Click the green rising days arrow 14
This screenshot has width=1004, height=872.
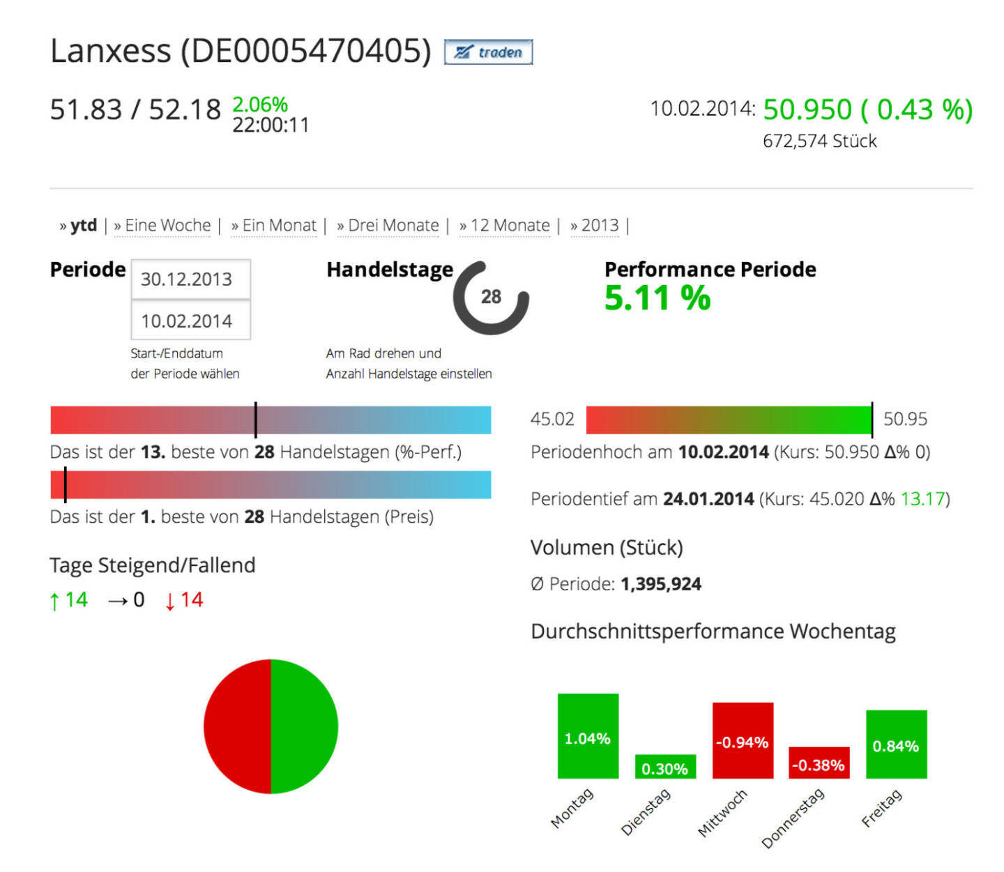68,600
